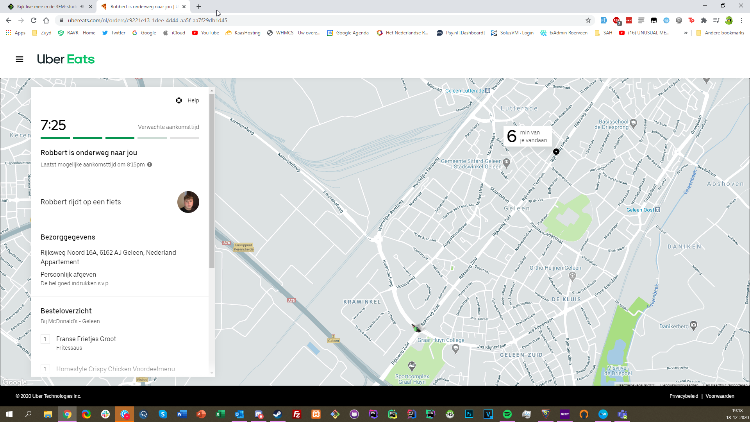This screenshot has height=422, width=750.
Task: Open Spotify from the taskbar
Action: pyautogui.click(x=507, y=414)
